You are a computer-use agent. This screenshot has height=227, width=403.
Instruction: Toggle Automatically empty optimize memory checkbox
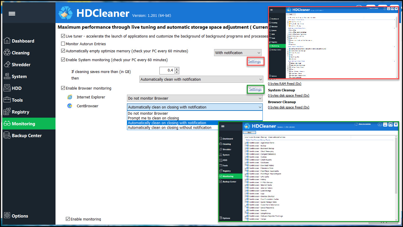tap(63, 51)
